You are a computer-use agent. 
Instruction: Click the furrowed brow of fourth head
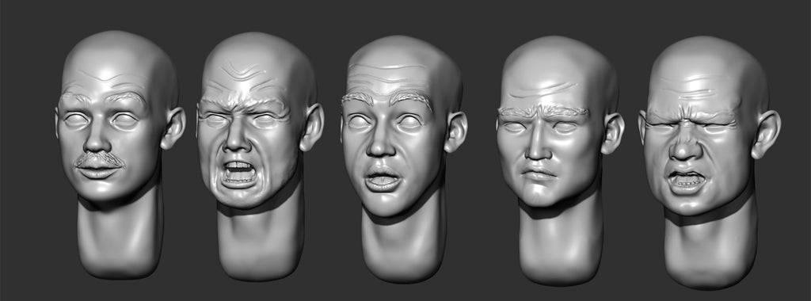(543, 111)
